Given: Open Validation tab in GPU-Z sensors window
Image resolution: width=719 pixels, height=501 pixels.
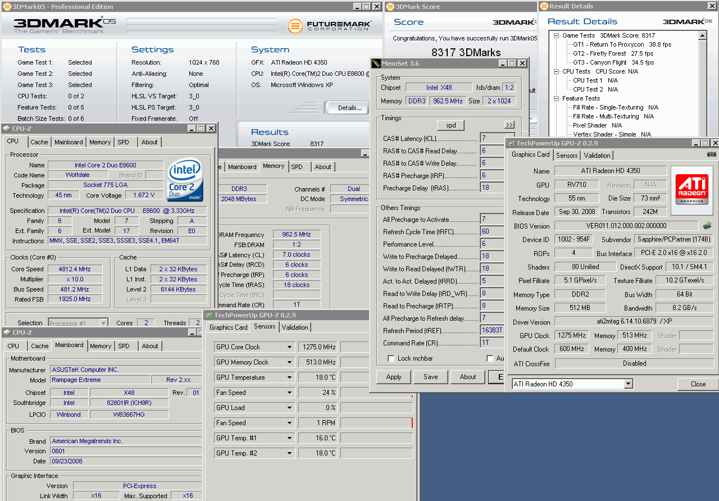Looking at the screenshot, I should [295, 327].
